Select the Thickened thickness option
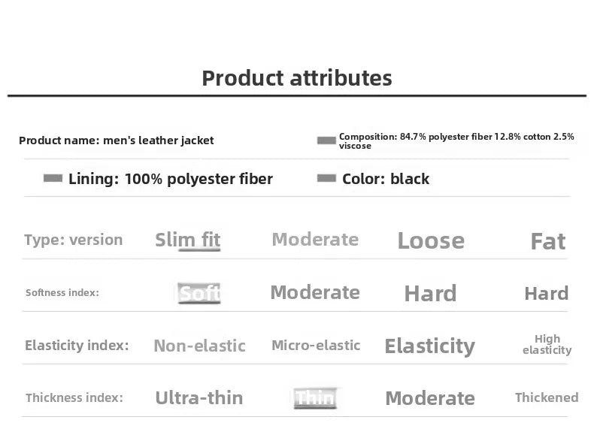 (547, 397)
